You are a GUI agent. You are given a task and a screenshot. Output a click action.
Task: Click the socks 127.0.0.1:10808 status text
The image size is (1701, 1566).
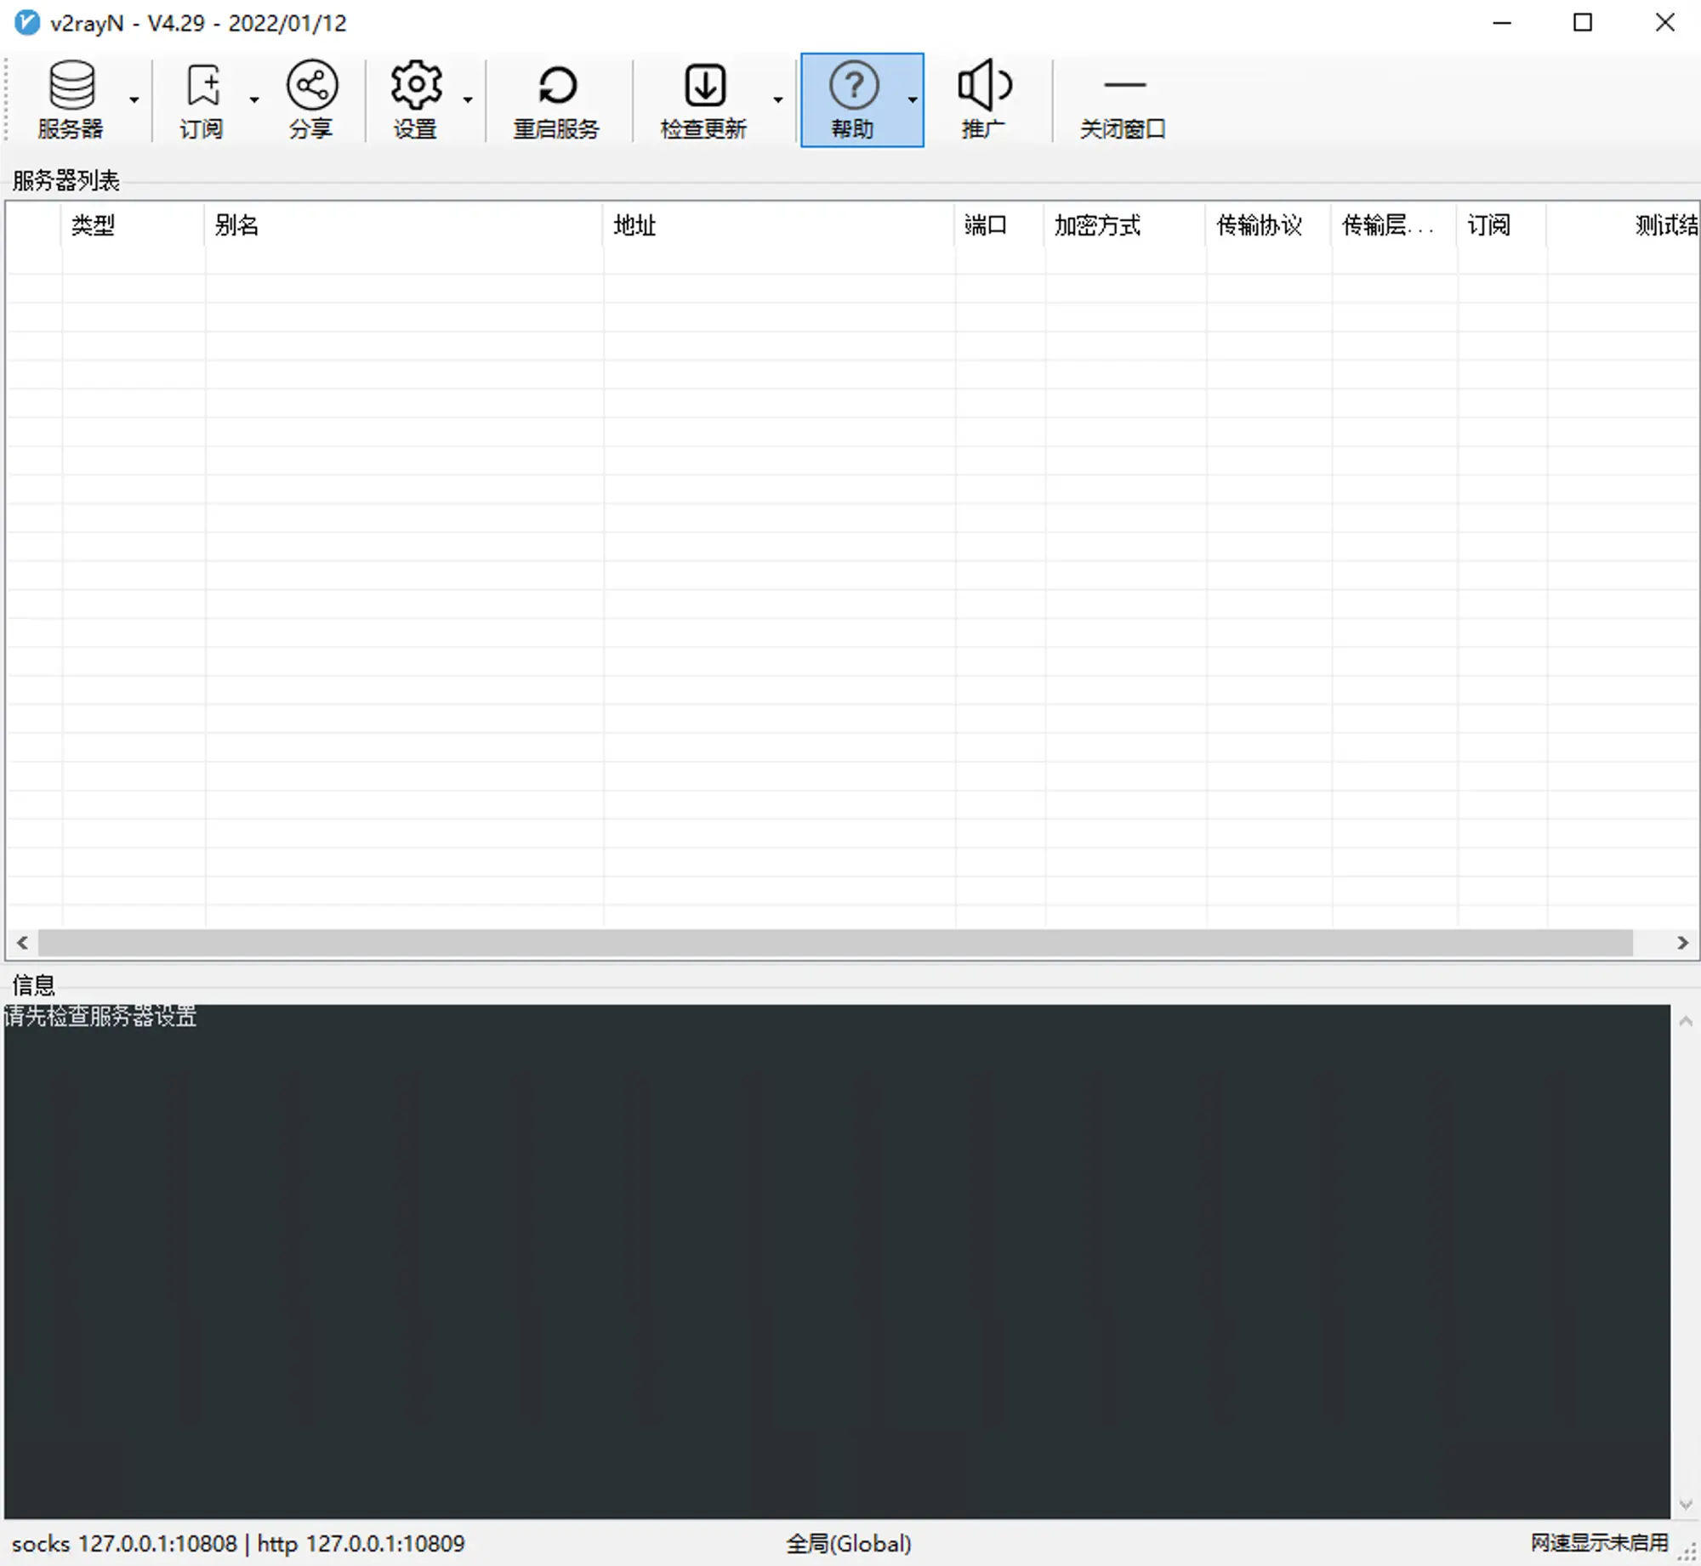pyautogui.click(x=124, y=1544)
